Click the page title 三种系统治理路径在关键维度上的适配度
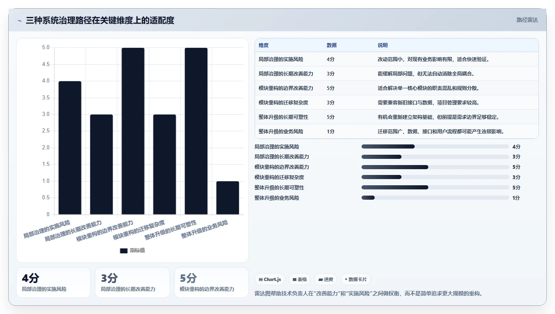Viewport: 555px width, 314px height. coord(100,20)
